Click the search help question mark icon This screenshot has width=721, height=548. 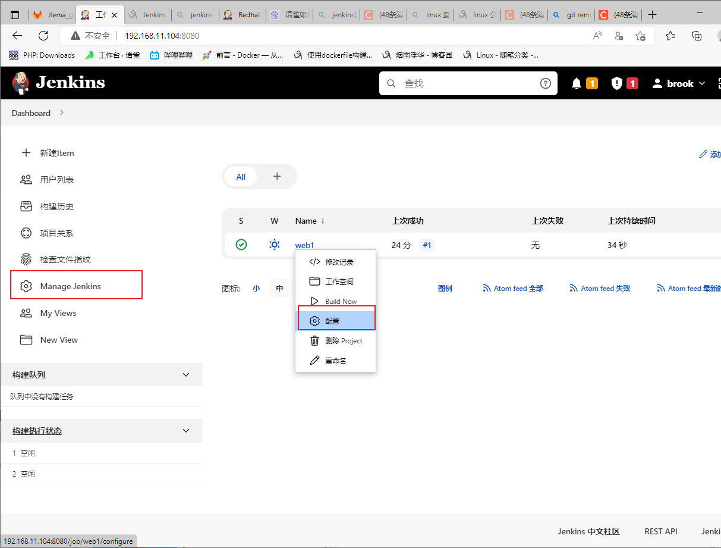(546, 83)
